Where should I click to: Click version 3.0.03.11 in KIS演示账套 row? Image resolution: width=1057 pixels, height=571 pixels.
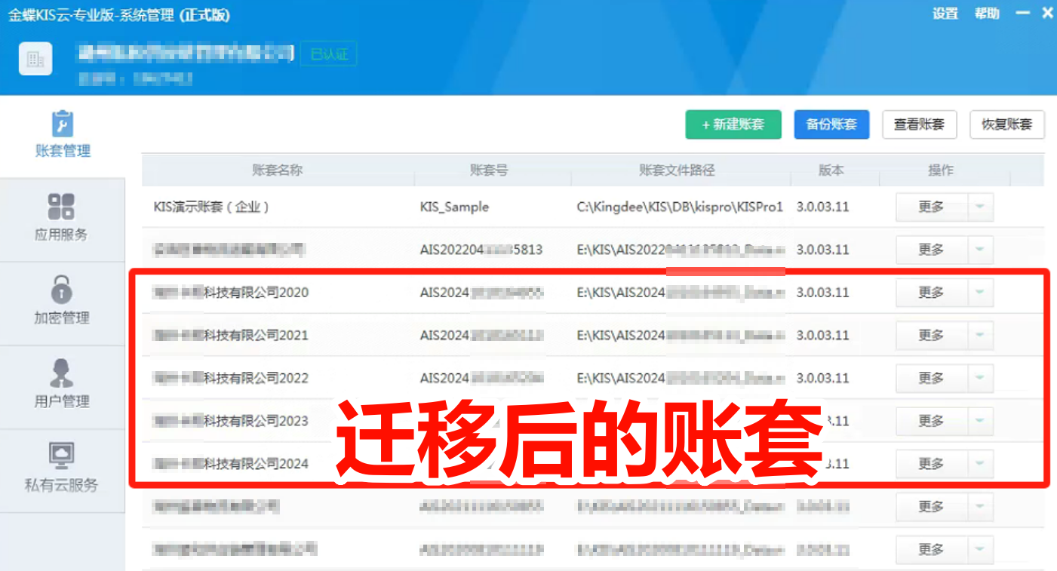pyautogui.click(x=822, y=207)
